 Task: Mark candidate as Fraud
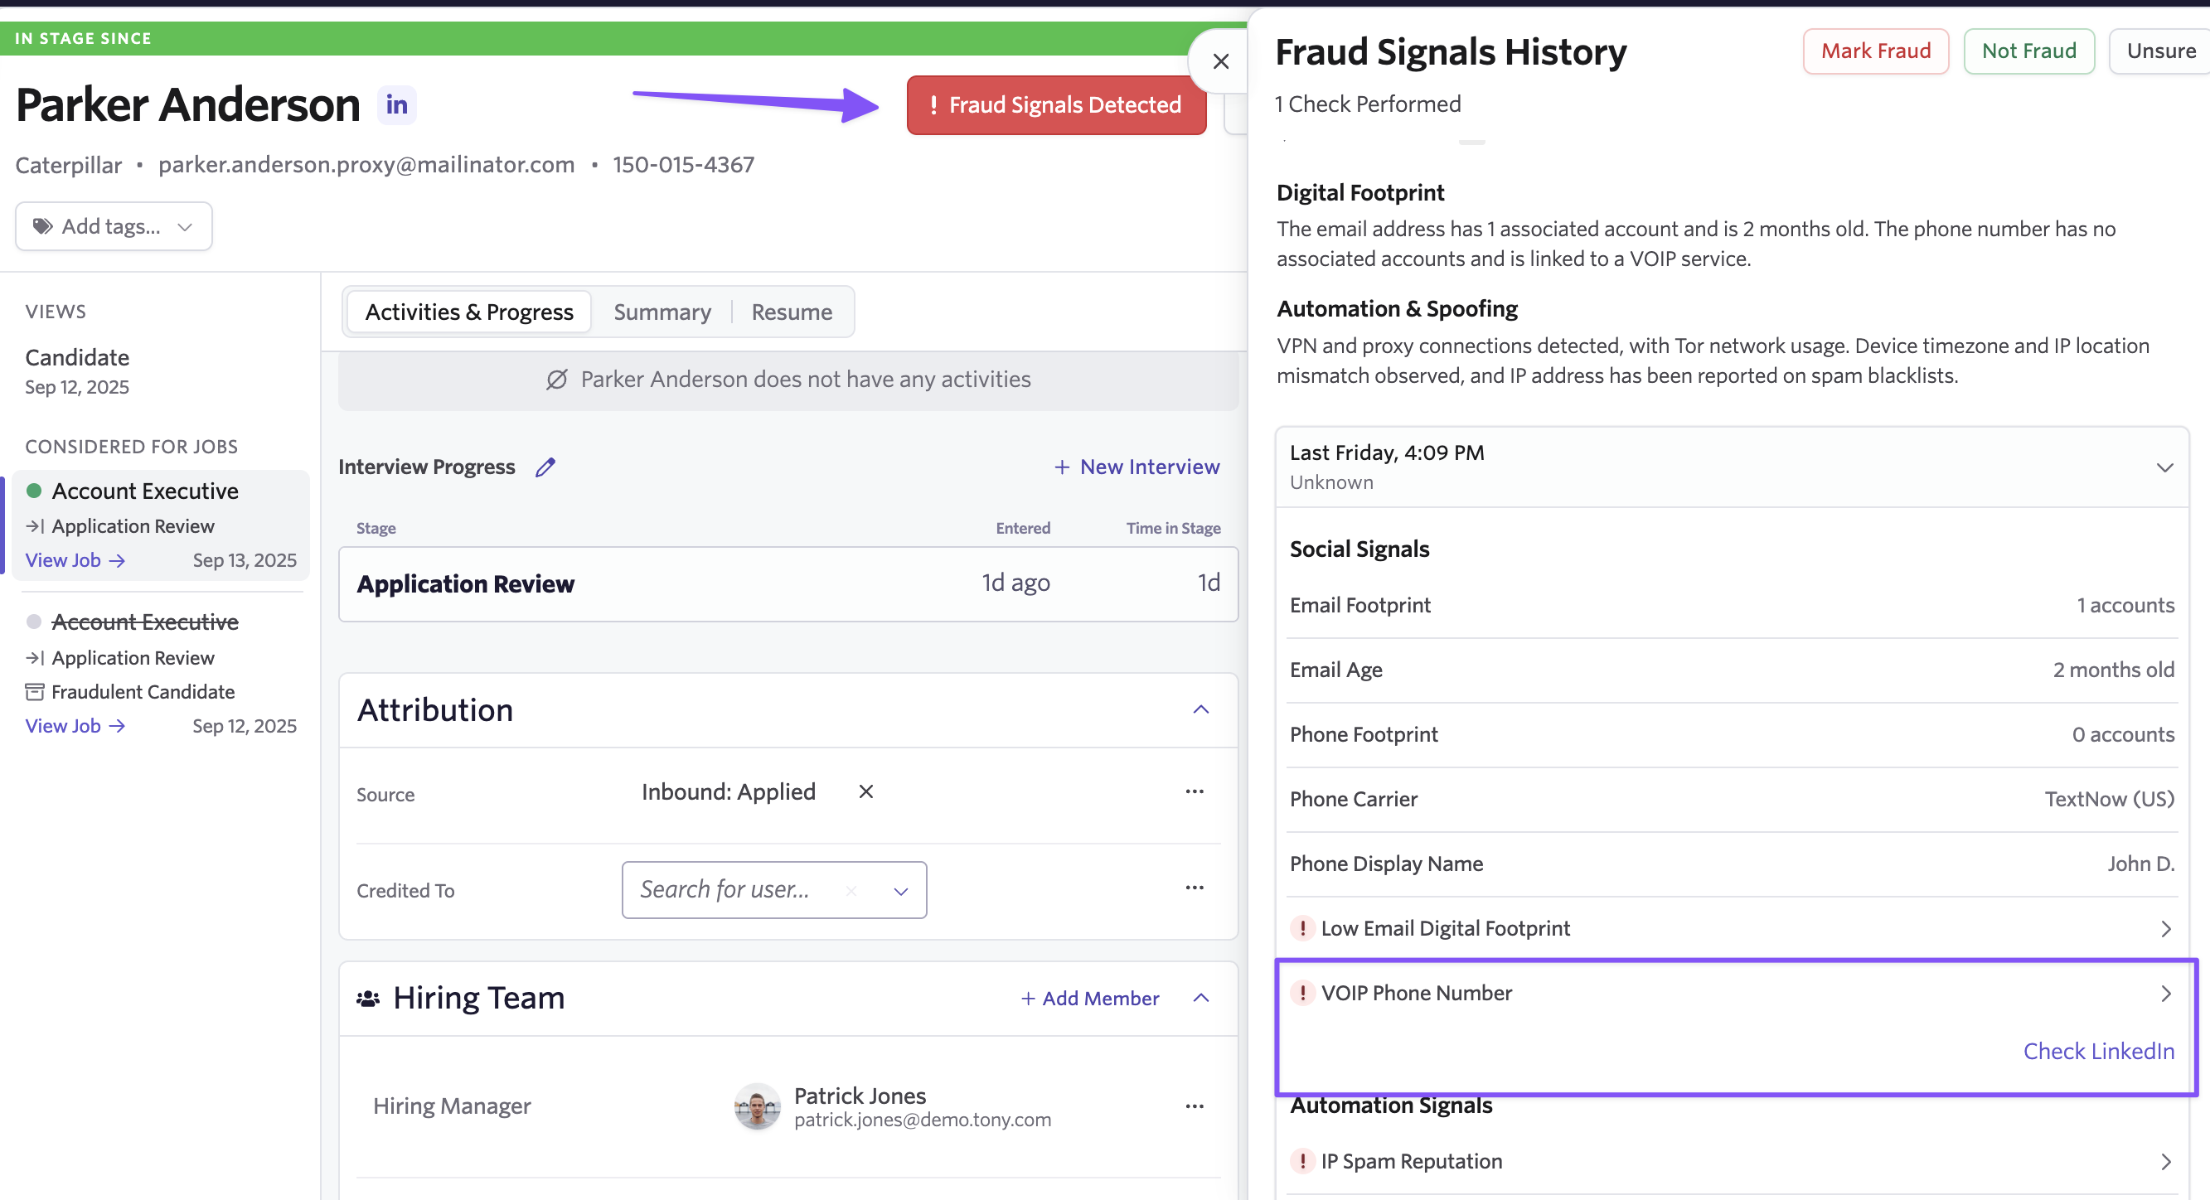(1875, 51)
